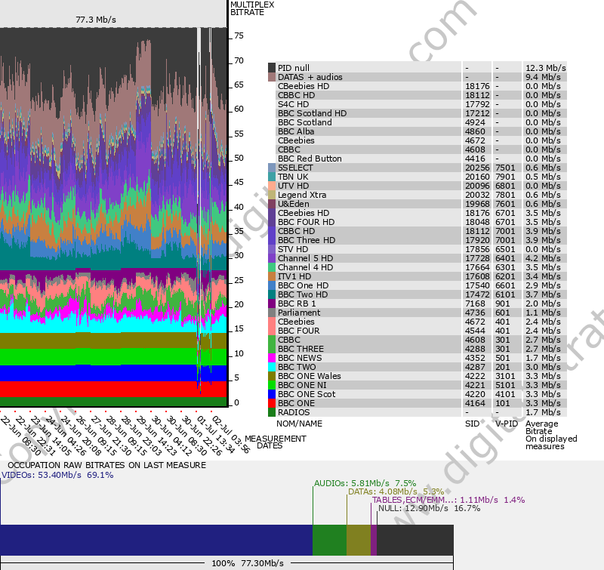Click the 4.2 Mb/s bitrate value

pos(543,258)
